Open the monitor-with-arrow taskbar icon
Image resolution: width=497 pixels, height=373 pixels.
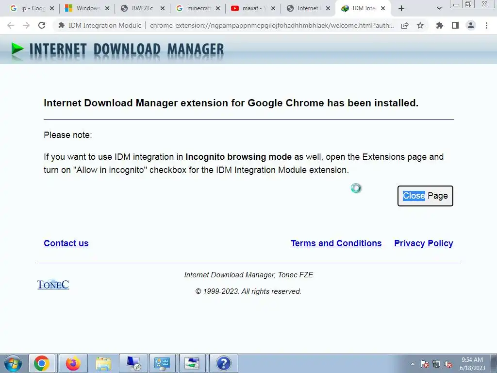coord(192,363)
